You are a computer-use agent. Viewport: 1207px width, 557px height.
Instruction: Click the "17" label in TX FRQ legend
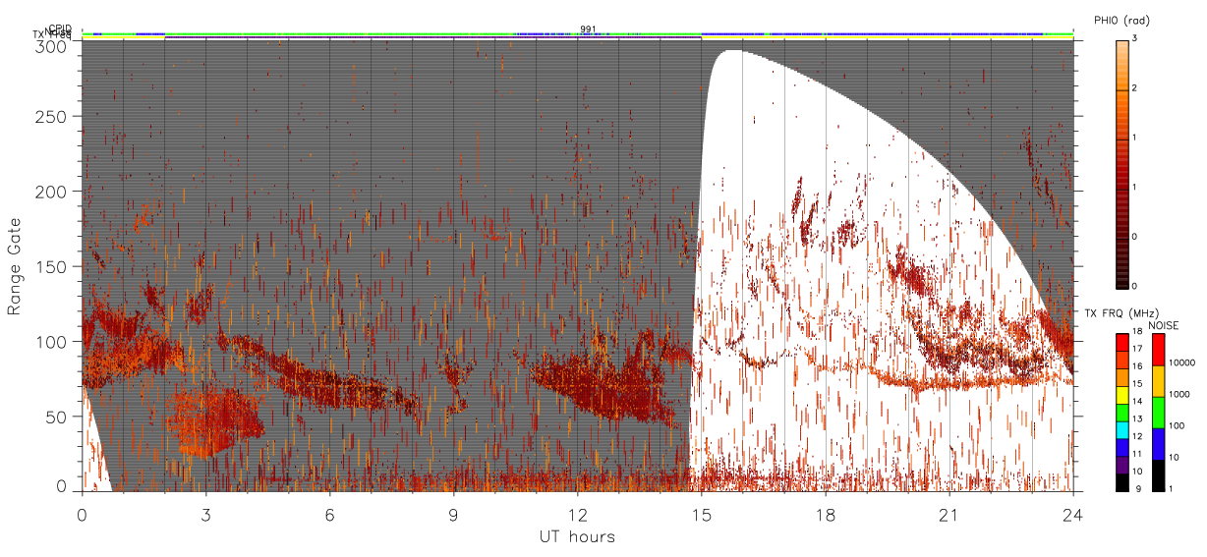coord(1138,349)
